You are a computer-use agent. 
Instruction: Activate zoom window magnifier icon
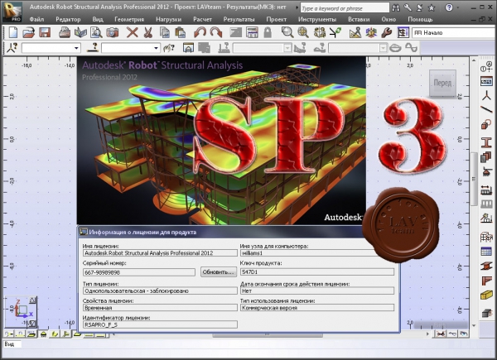click(287, 32)
